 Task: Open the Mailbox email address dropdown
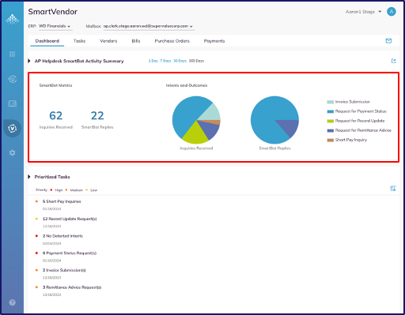[149, 26]
